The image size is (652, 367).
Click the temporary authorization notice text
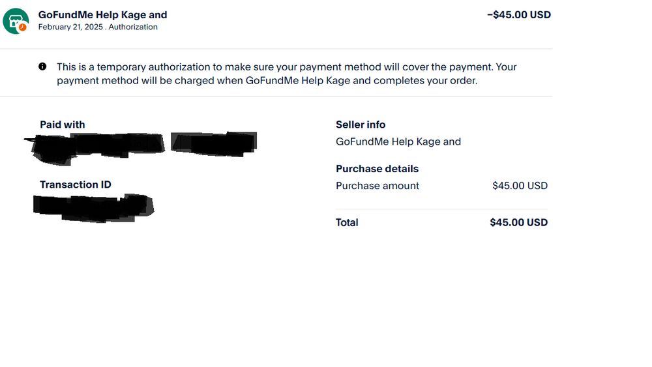(x=287, y=74)
